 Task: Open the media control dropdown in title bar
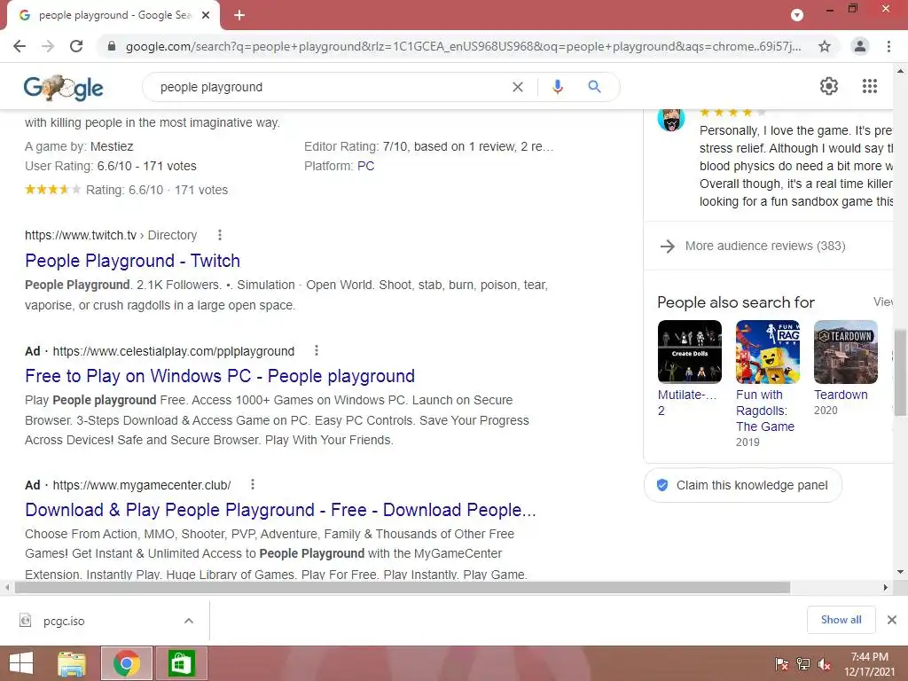pos(797,15)
